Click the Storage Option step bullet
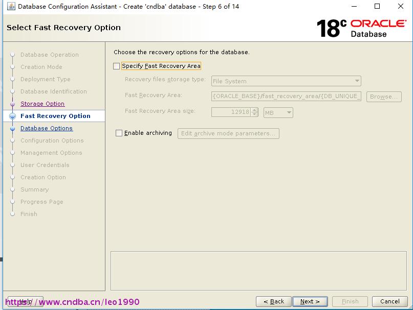This screenshot has width=413, height=310. pos(12,104)
